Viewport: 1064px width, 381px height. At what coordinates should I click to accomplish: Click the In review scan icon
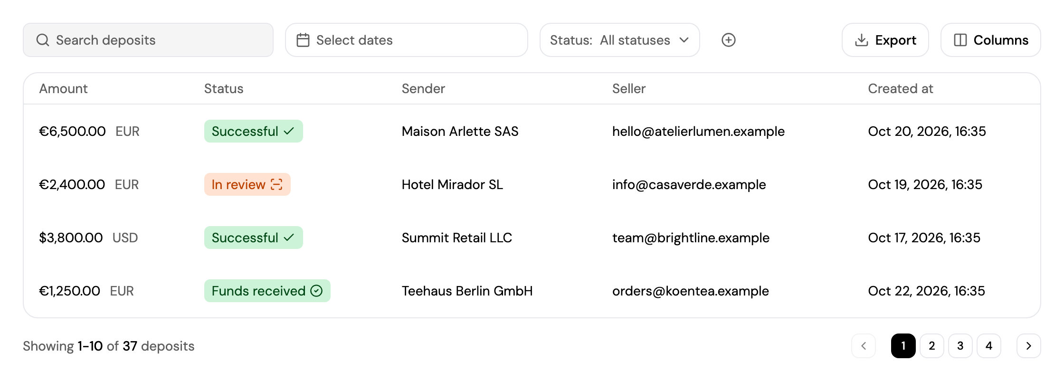[276, 184]
